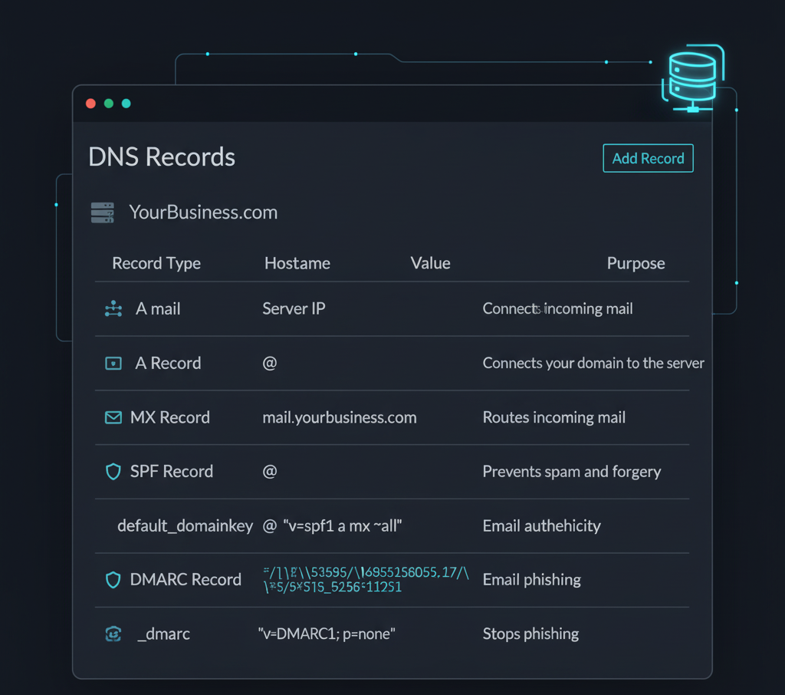Click the Value column header

pyautogui.click(x=430, y=264)
